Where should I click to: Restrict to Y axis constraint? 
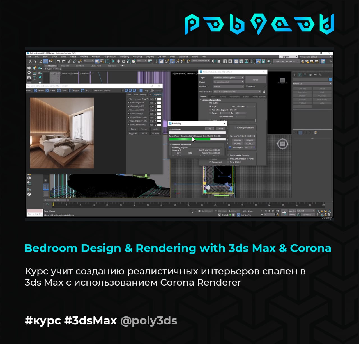[x=35, y=61]
